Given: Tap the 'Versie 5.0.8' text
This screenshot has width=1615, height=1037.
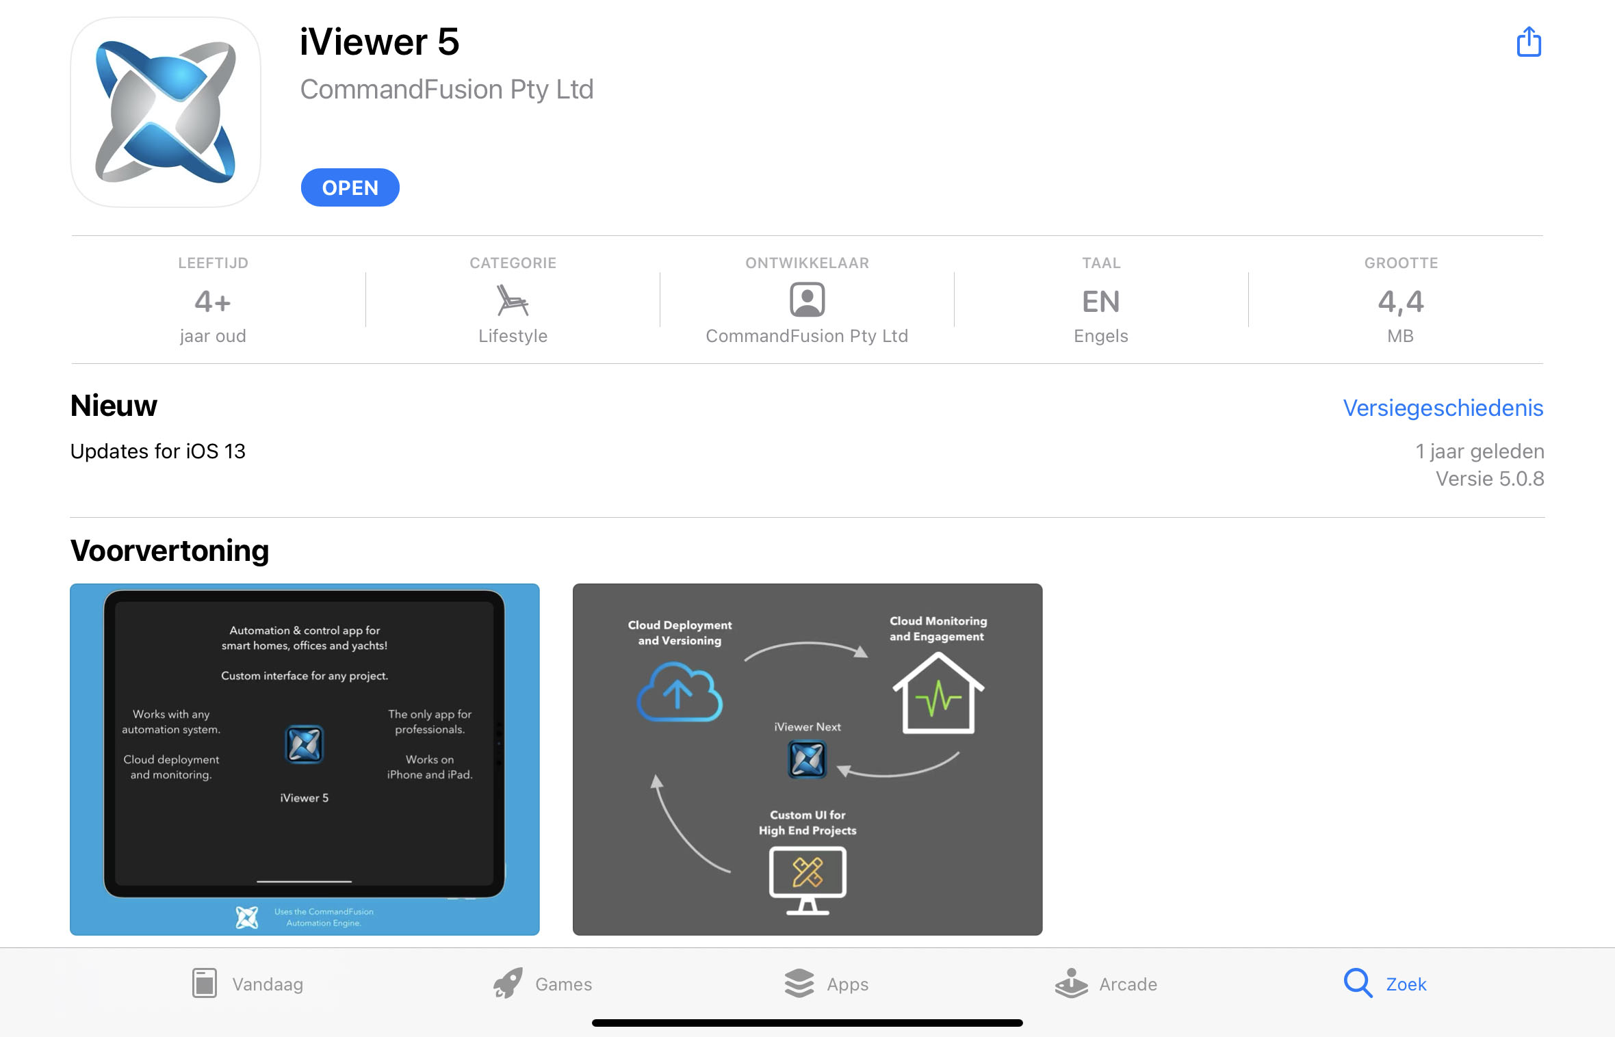Looking at the screenshot, I should pyautogui.click(x=1490, y=479).
